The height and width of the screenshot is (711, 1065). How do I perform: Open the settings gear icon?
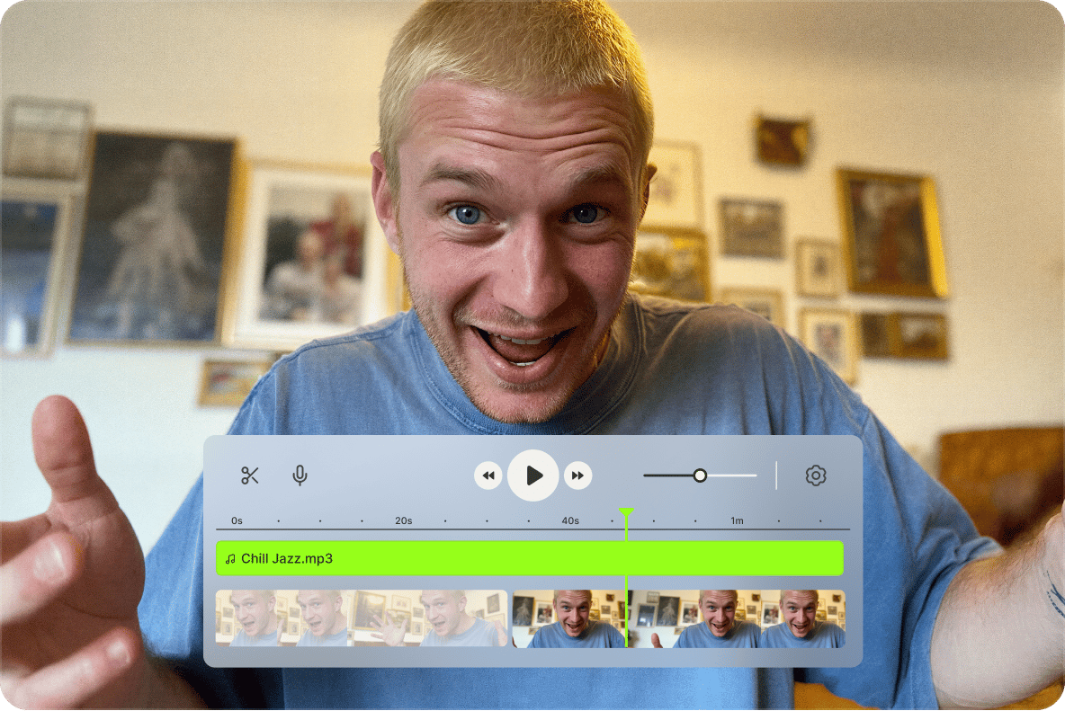point(816,475)
